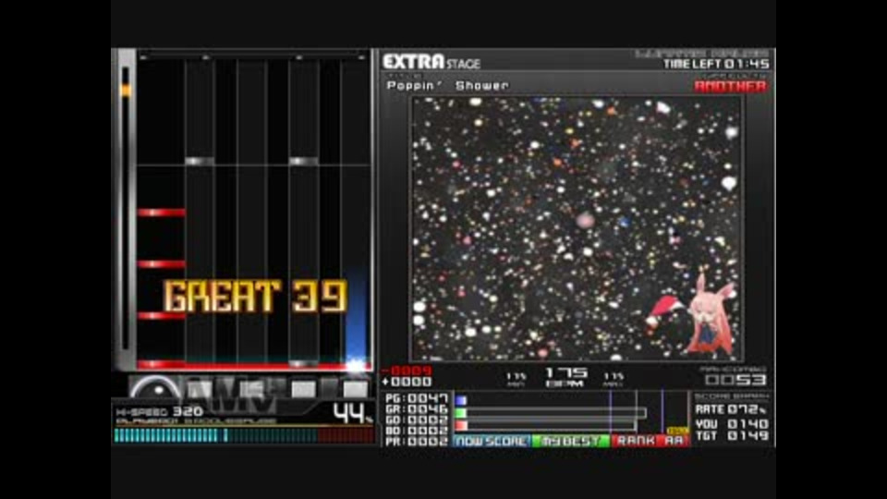Click the GR:0046 judgement count
This screenshot has height=499, width=887.
point(417,409)
